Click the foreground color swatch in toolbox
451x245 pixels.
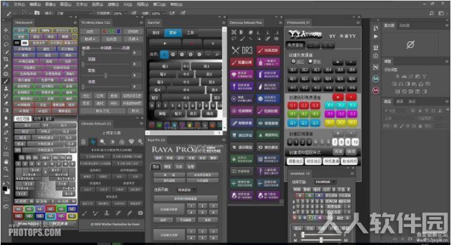[x=4, y=189]
